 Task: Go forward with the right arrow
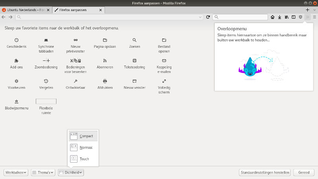(11, 17)
